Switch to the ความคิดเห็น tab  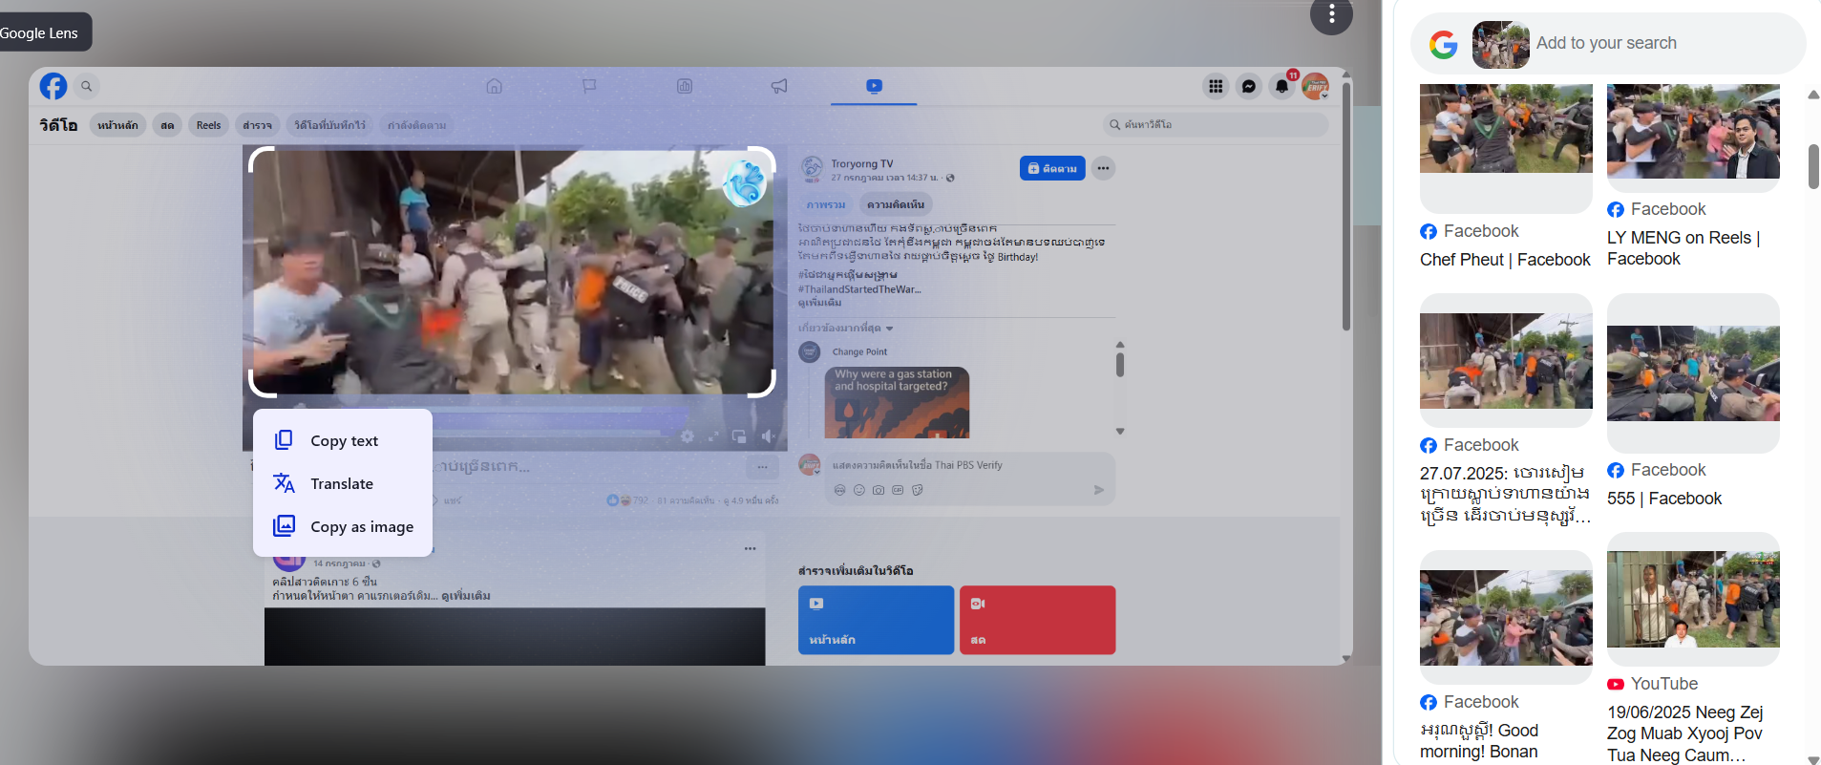click(x=895, y=204)
